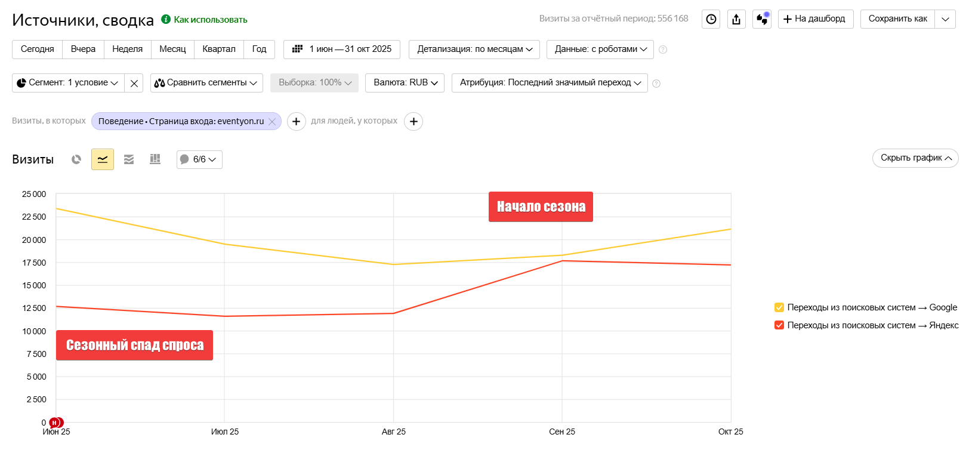
Task: Select the Неделя period tab
Action: [128, 49]
